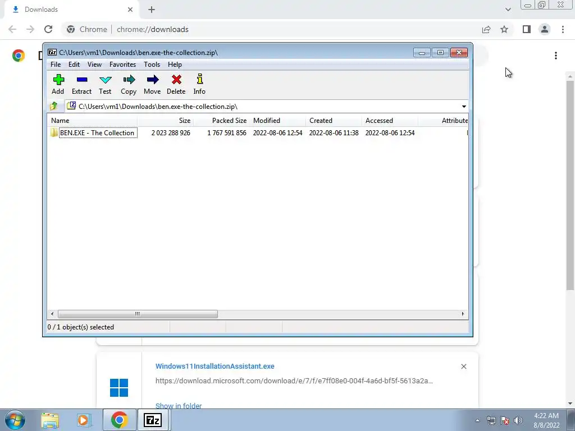Screen dimensions: 575x431
Task: Click the Chrome logo on Downloads page
Action: (19, 56)
